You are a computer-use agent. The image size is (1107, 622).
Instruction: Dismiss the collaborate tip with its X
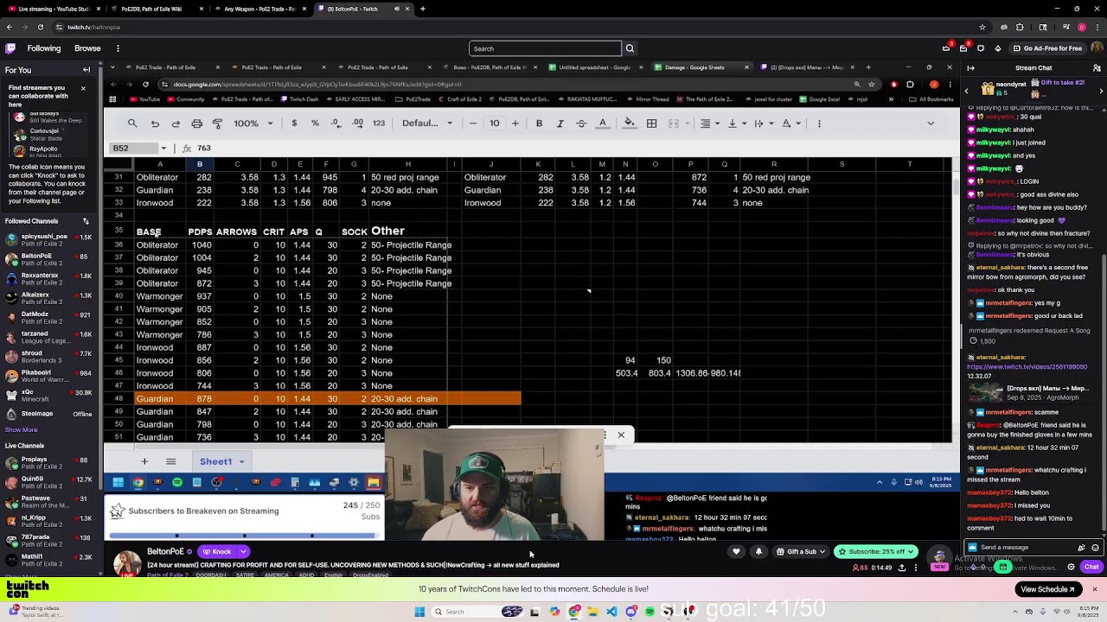coord(83,88)
